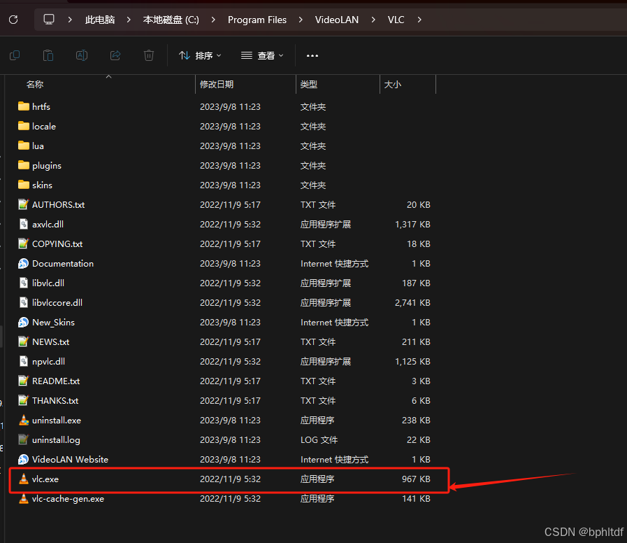Click the copy icon in toolbar

15,55
